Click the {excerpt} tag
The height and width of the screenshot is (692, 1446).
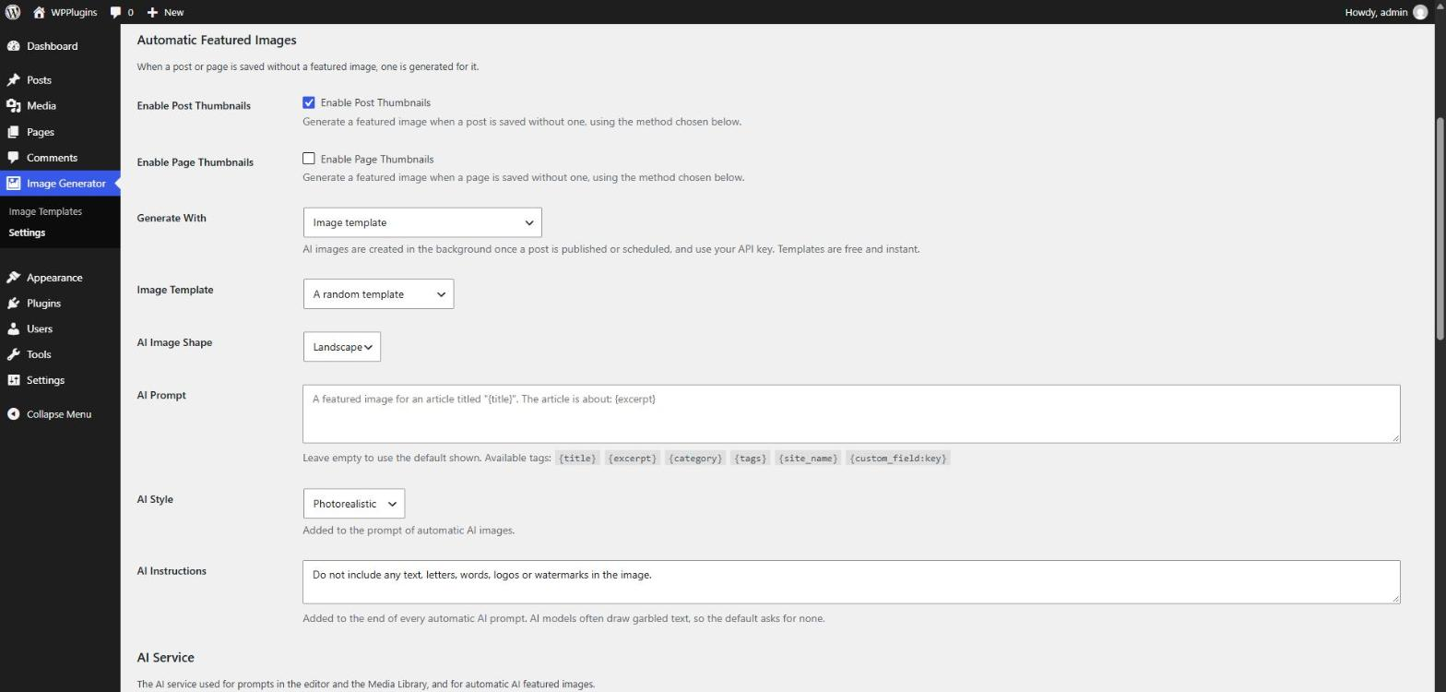coord(633,458)
